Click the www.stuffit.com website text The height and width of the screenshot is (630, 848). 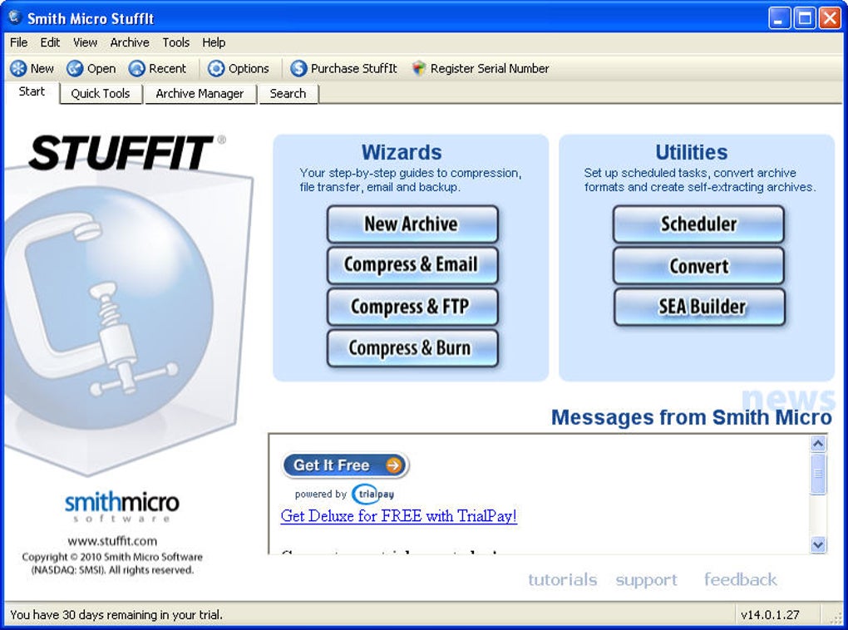(112, 541)
